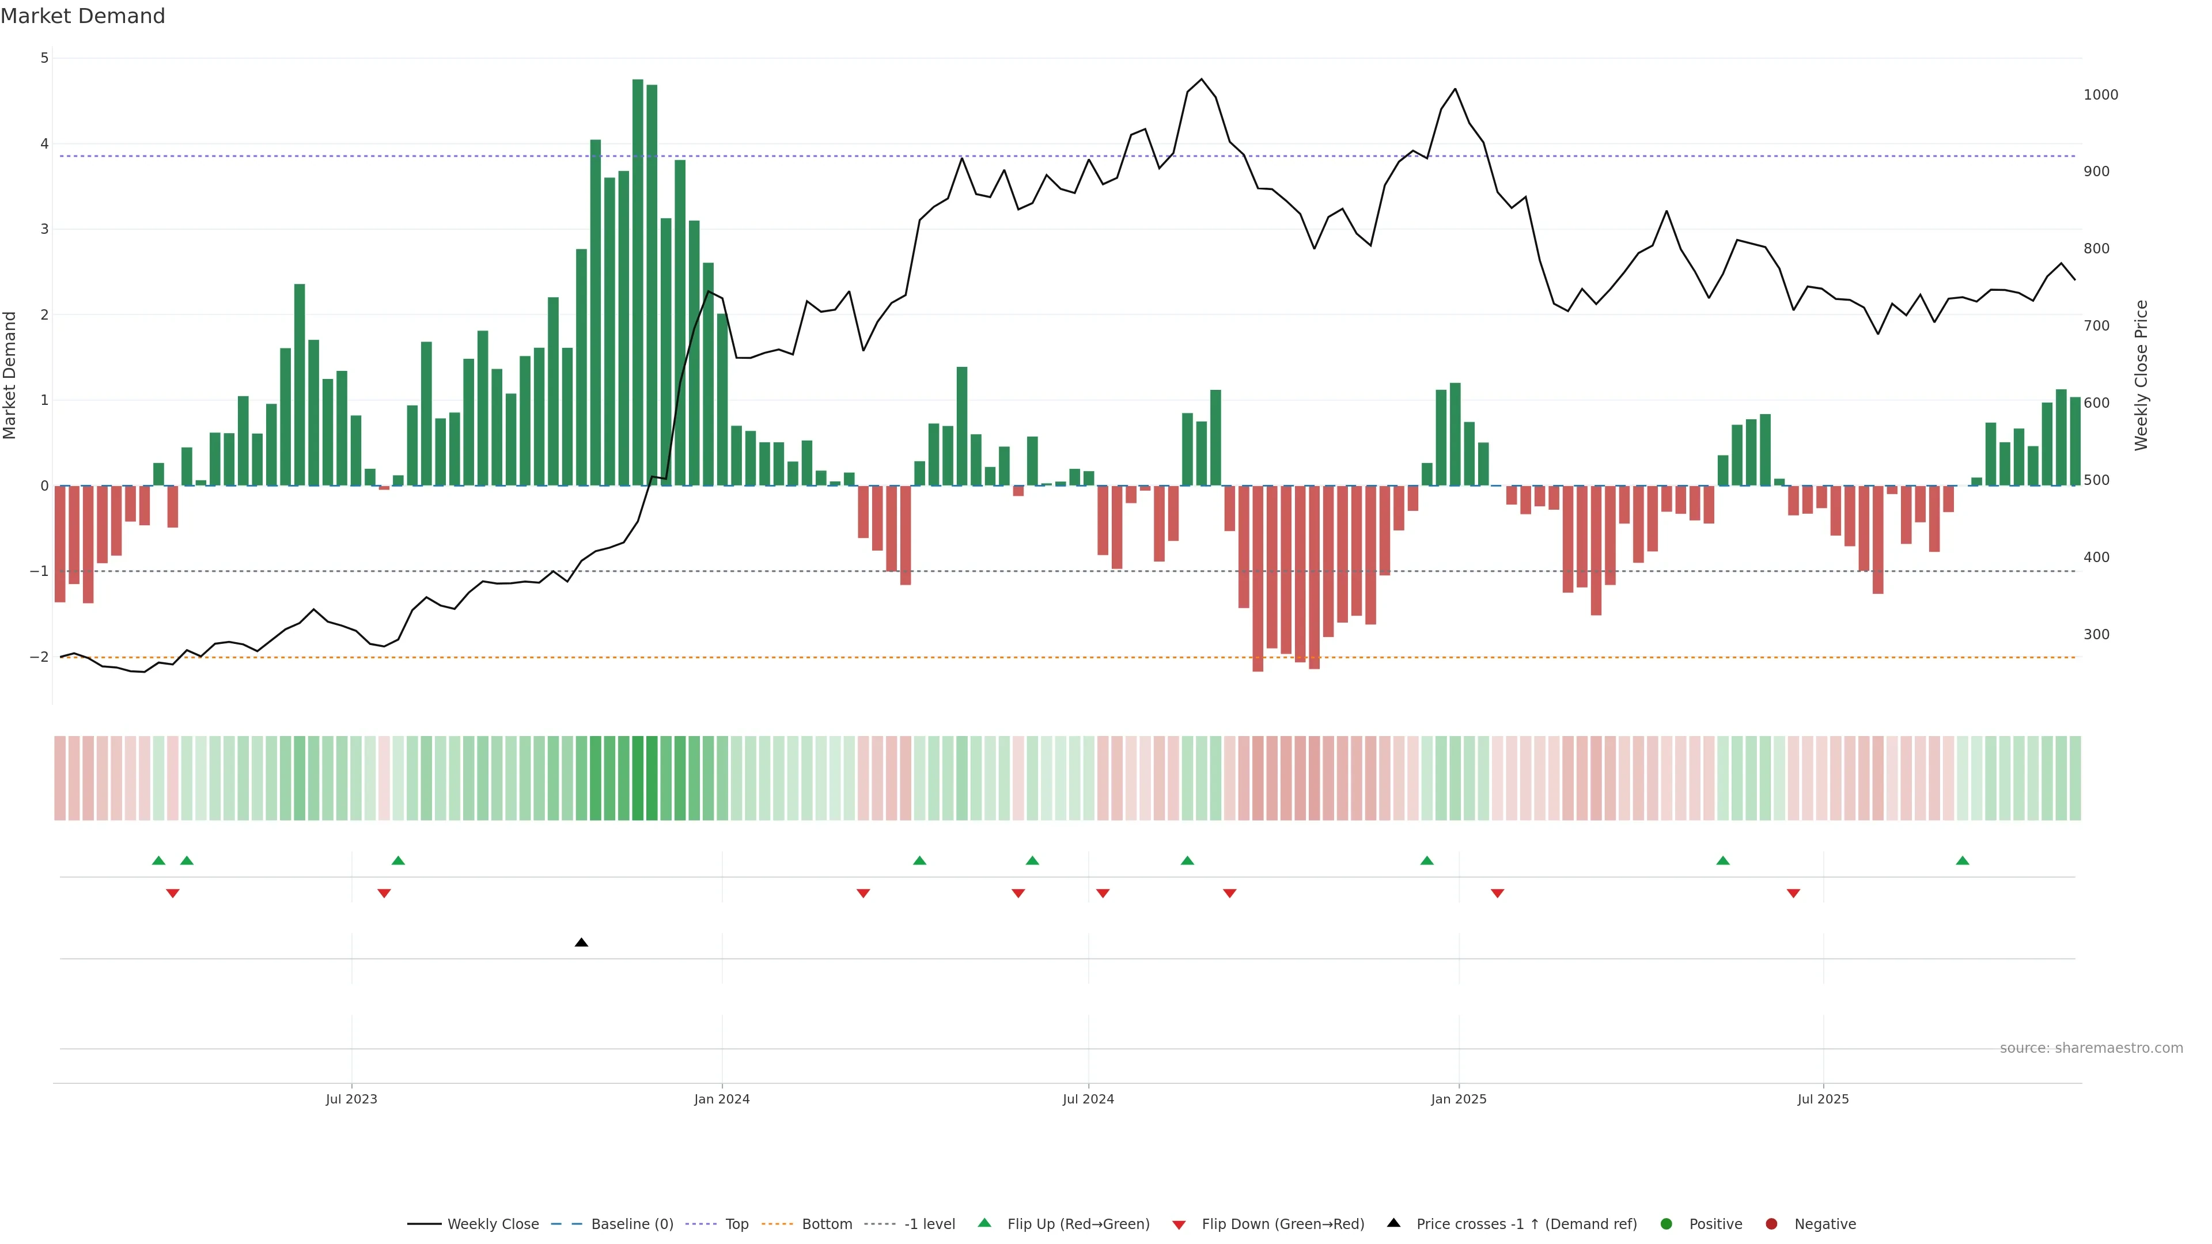Image resolution: width=2212 pixels, height=1244 pixels.
Task: Click the Jan 2024 x-axis label
Action: [722, 1099]
